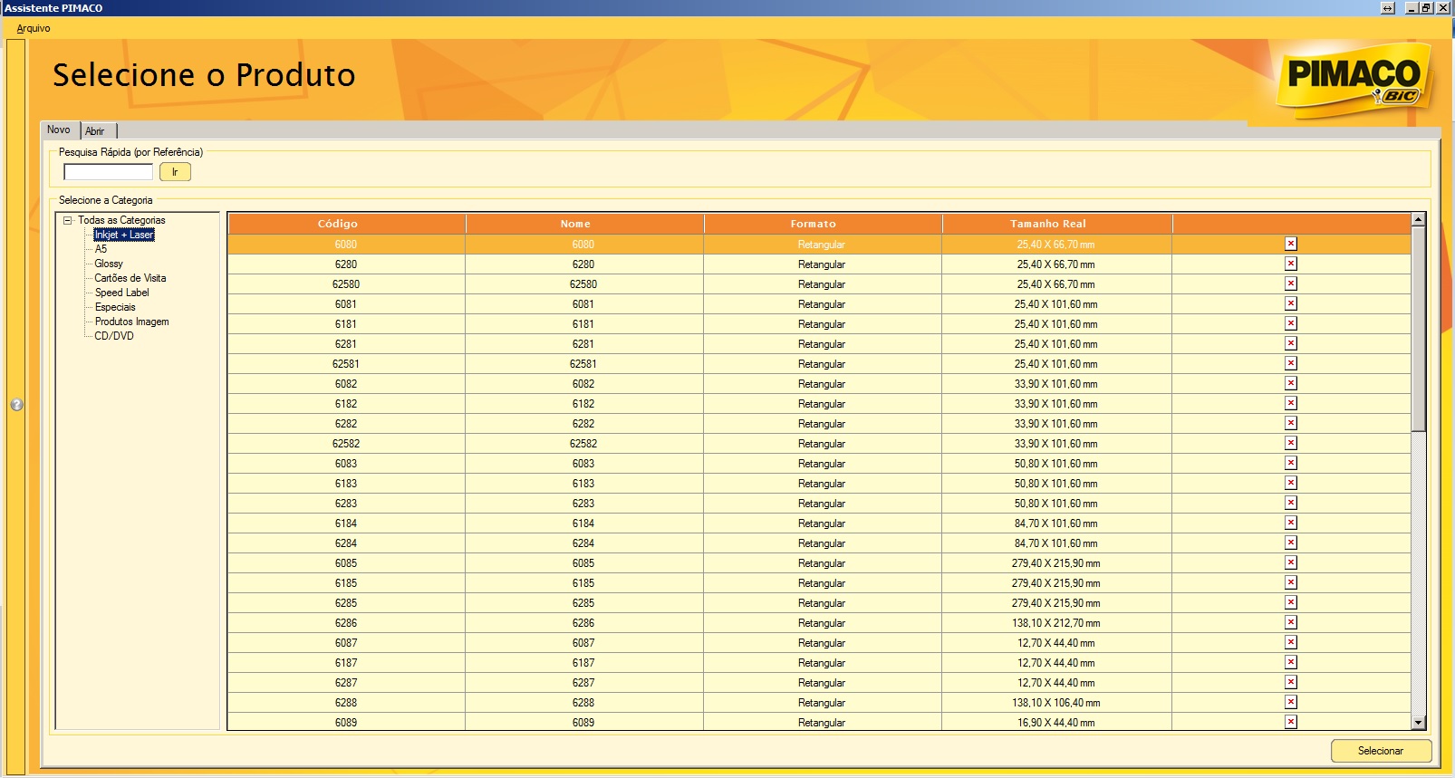Click the red X icon in row 6080

click(1291, 244)
